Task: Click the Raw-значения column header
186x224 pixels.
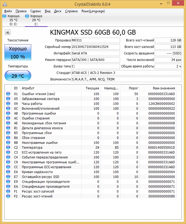Action: point(158,88)
